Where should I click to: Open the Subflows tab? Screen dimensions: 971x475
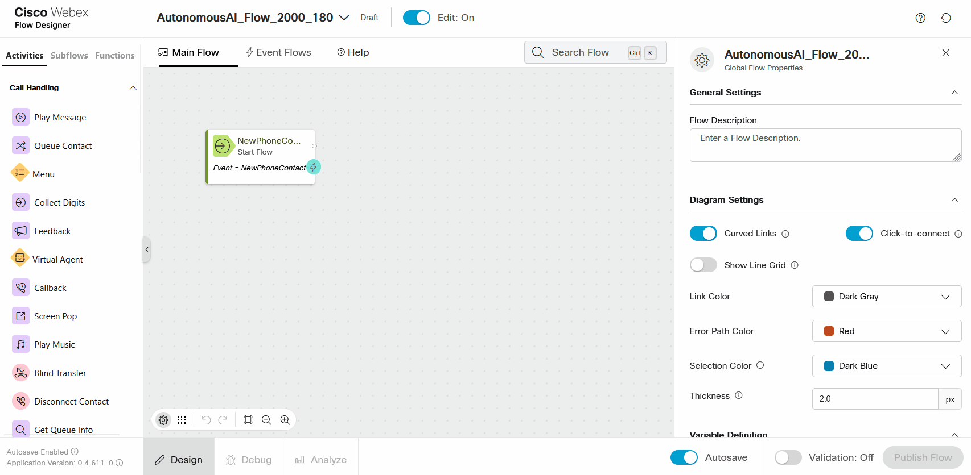69,56
